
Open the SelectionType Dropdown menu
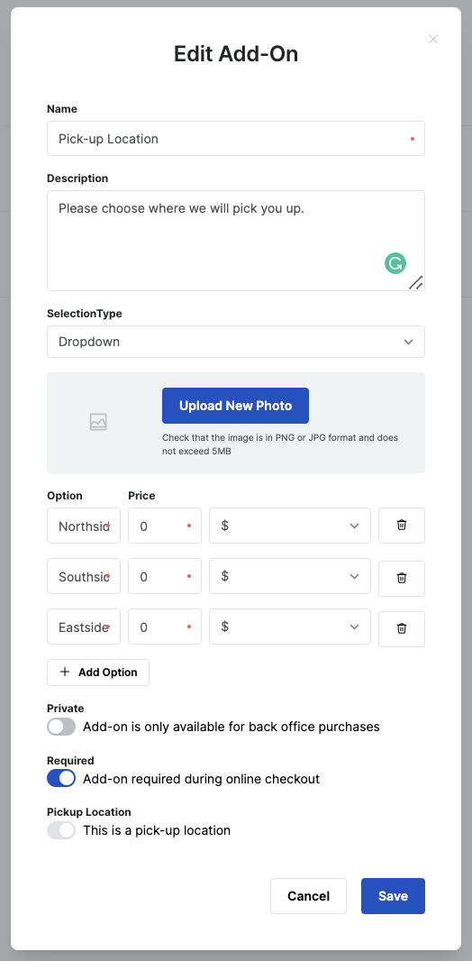click(236, 342)
